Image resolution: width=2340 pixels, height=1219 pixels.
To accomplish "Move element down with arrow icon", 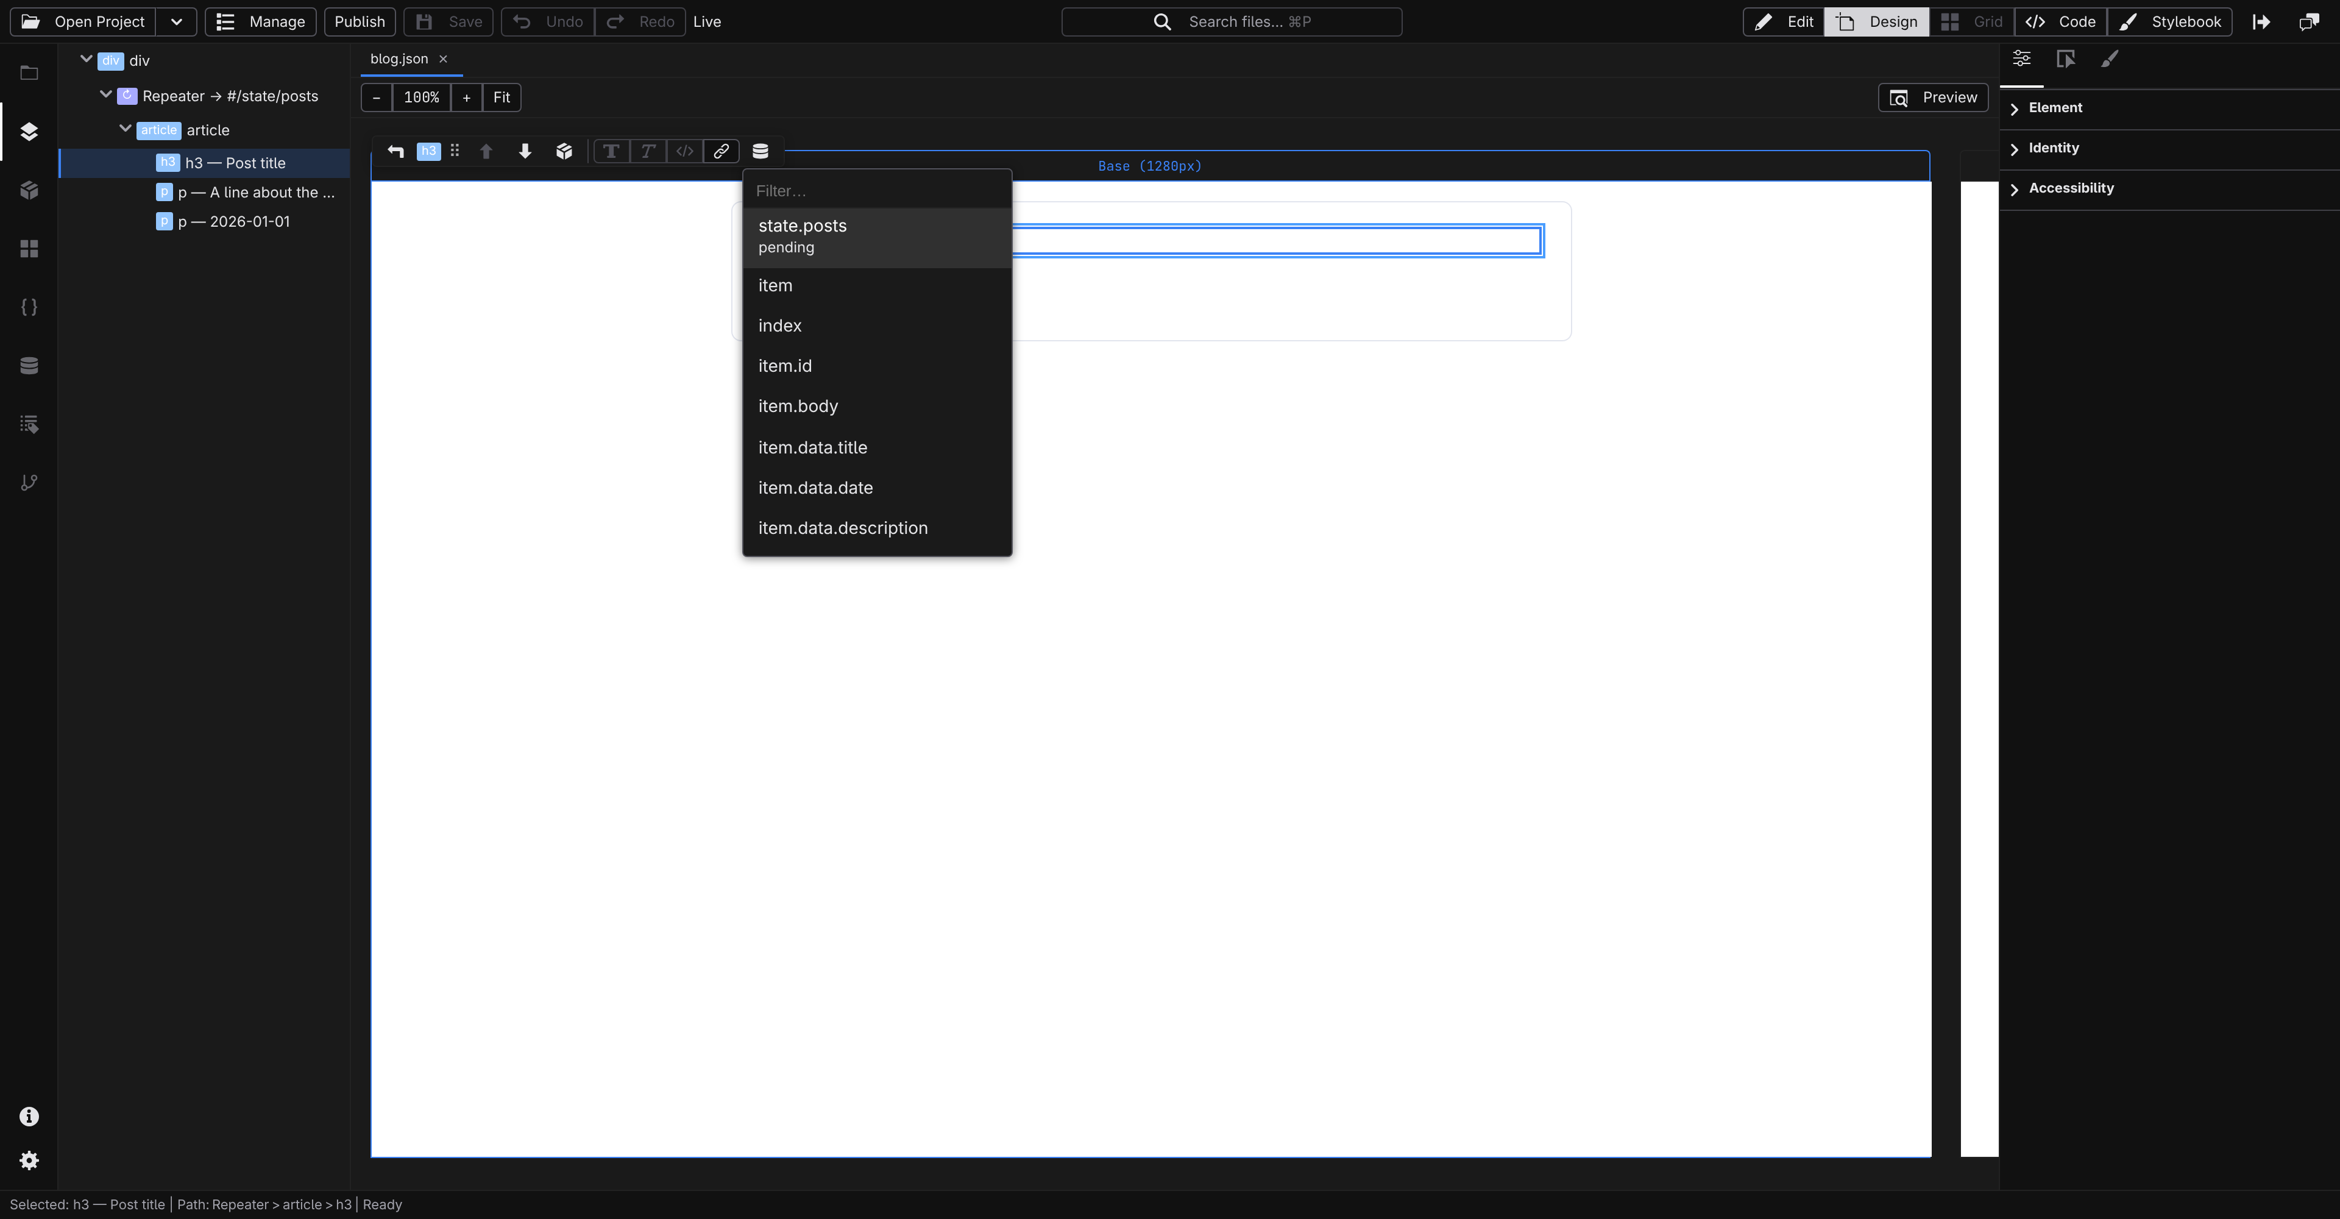I will pos(525,151).
